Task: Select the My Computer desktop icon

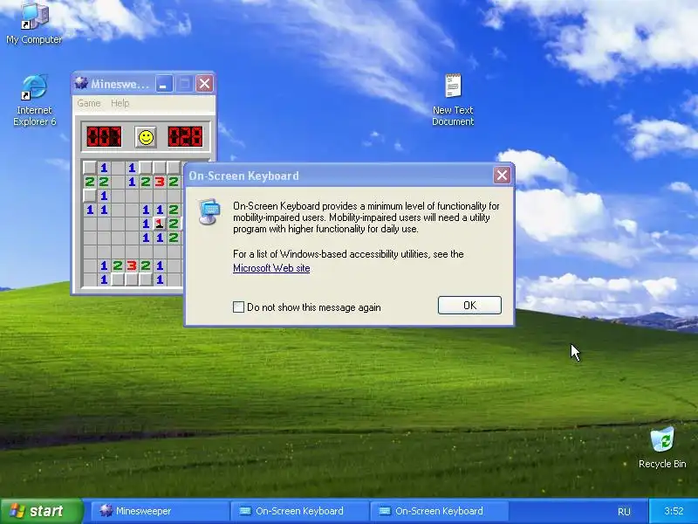Action: (34, 24)
